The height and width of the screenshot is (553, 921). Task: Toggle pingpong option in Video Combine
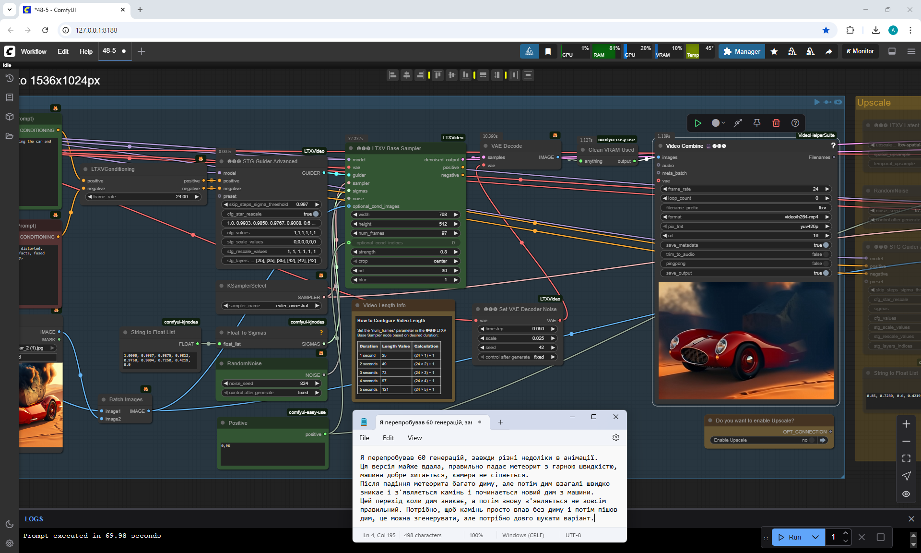coord(826,264)
